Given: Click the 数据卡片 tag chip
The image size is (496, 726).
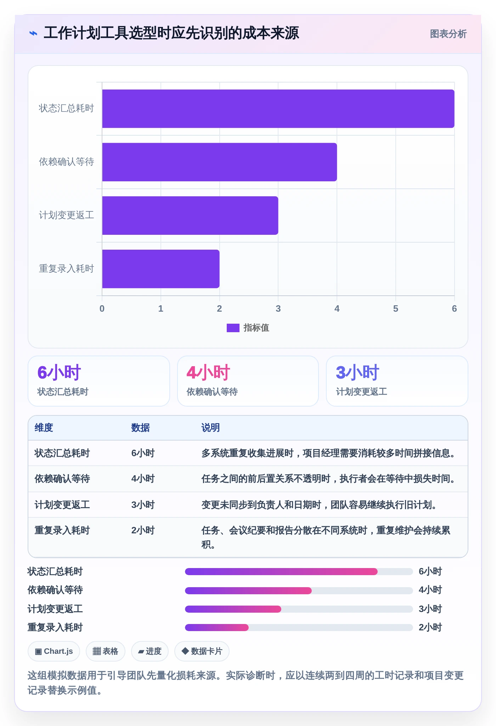Looking at the screenshot, I should pyautogui.click(x=202, y=651).
